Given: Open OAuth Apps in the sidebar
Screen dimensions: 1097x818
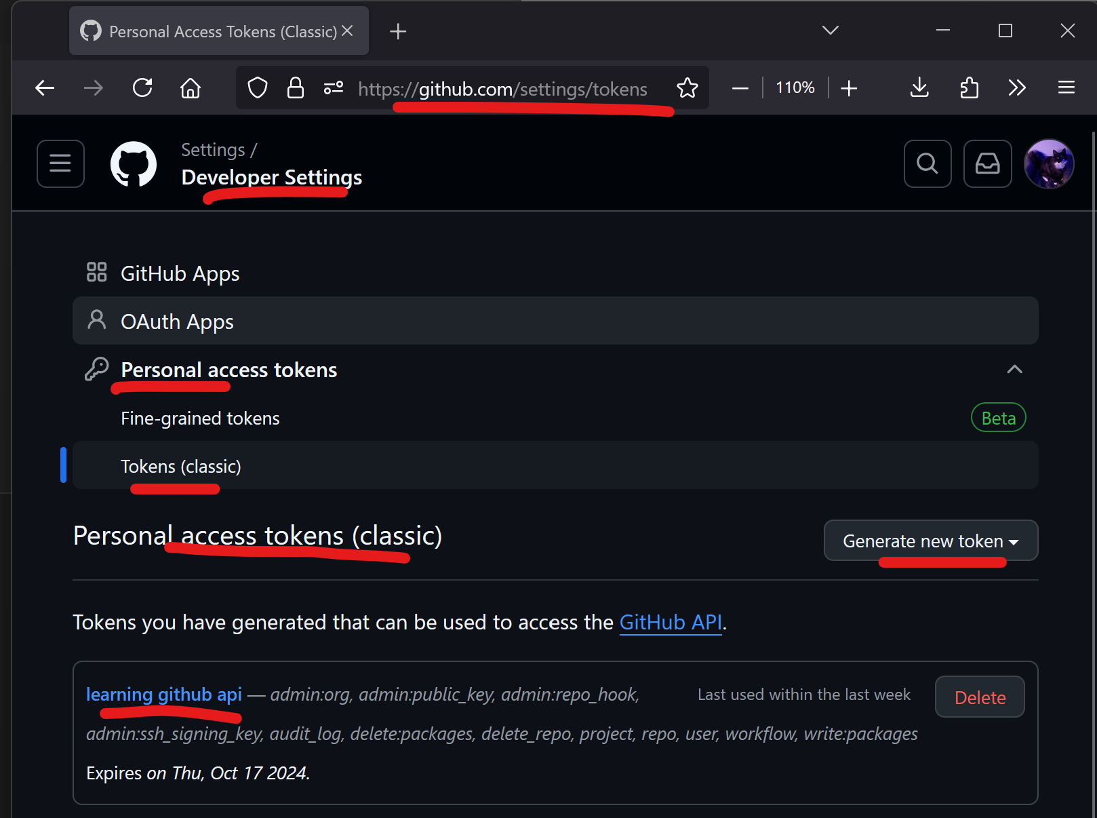Looking at the screenshot, I should [555, 321].
